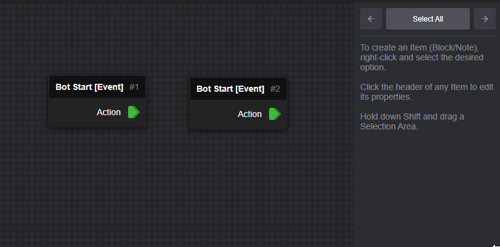Viewport: 500px width, 247px height.
Task: Click the empty side panel area below hints
Action: point(427,188)
